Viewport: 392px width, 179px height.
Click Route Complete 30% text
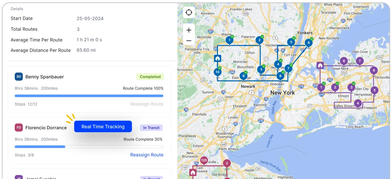pos(143,139)
